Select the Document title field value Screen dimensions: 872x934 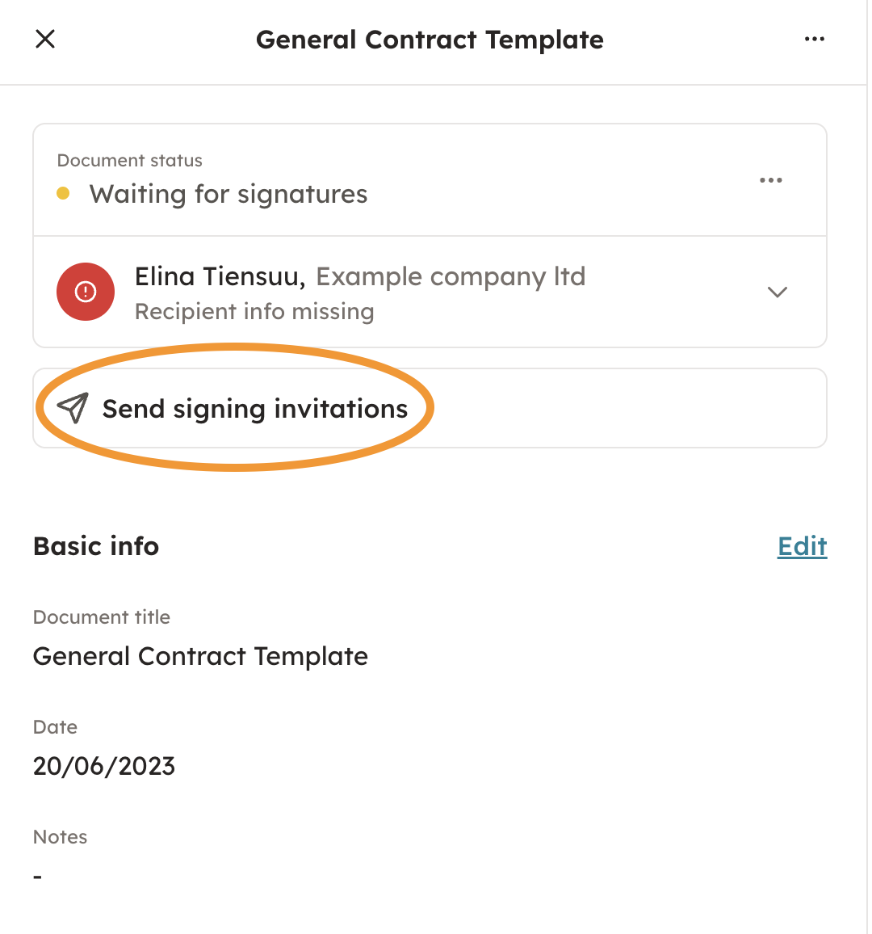click(200, 656)
